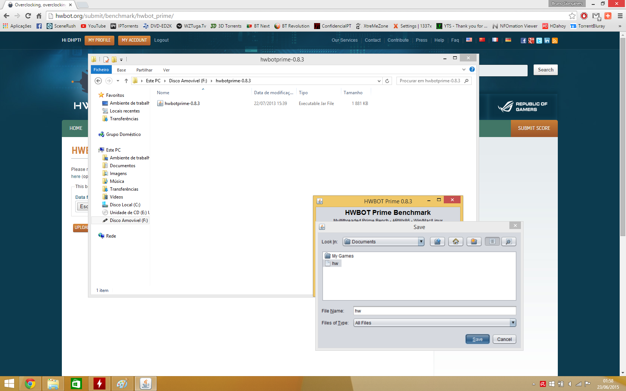
Task: Go up one level in Save dialog
Action: [x=437, y=242]
